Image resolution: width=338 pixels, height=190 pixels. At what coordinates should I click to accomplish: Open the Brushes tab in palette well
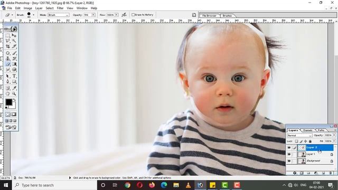[x=227, y=16]
